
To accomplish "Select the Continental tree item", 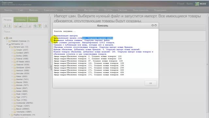I will coord(25,103).
